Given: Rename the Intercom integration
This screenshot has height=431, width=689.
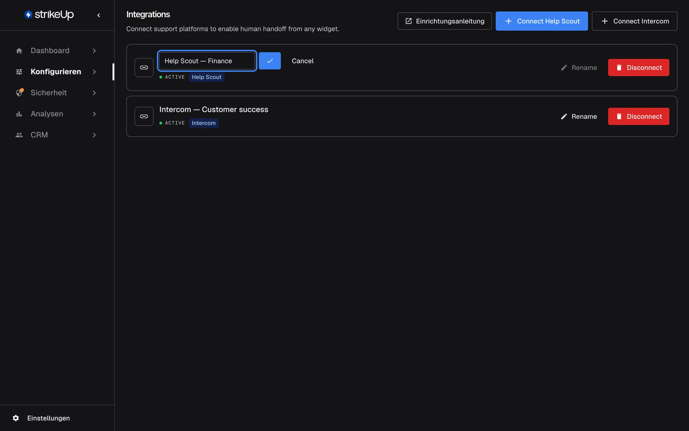Looking at the screenshot, I should (x=579, y=116).
